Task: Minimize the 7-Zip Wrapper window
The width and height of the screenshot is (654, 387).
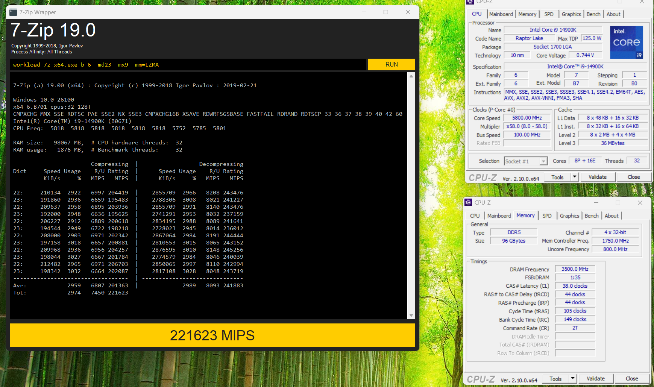Action: [364, 12]
